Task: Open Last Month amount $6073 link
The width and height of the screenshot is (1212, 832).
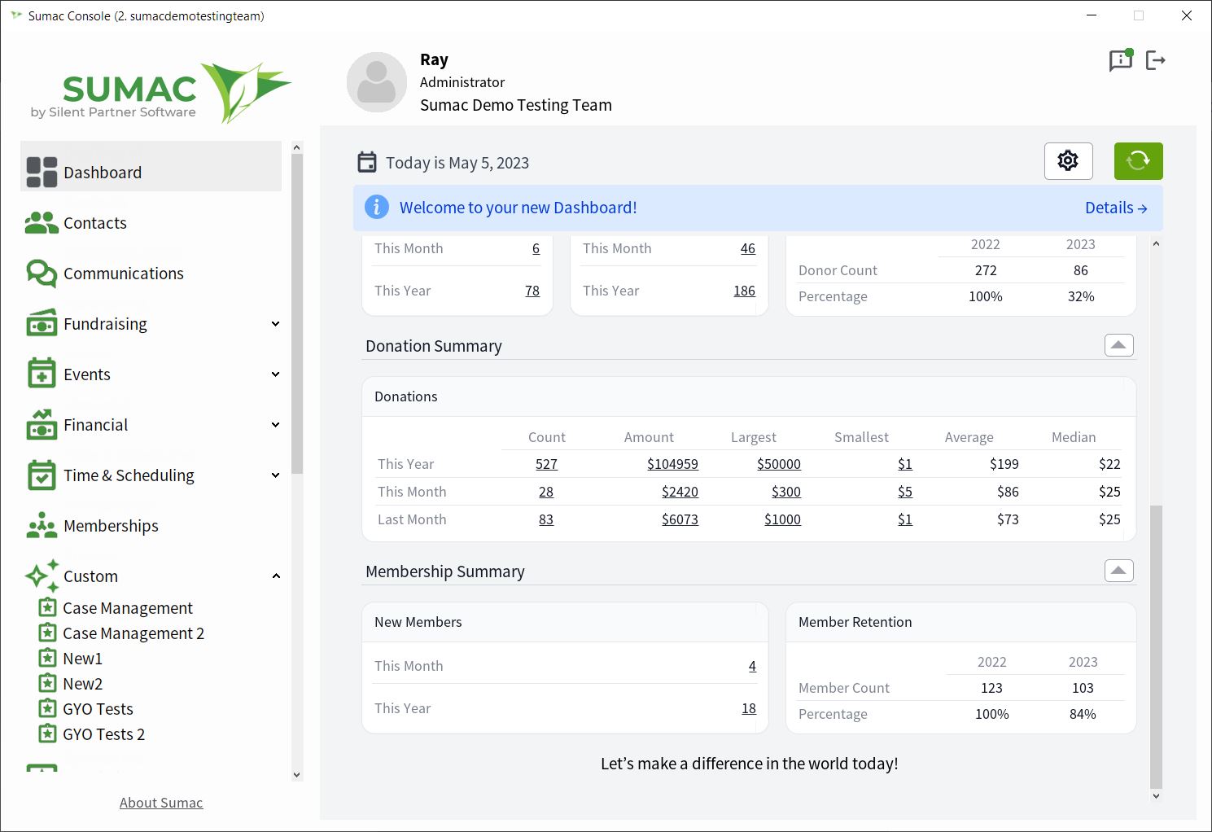Action: [x=680, y=519]
